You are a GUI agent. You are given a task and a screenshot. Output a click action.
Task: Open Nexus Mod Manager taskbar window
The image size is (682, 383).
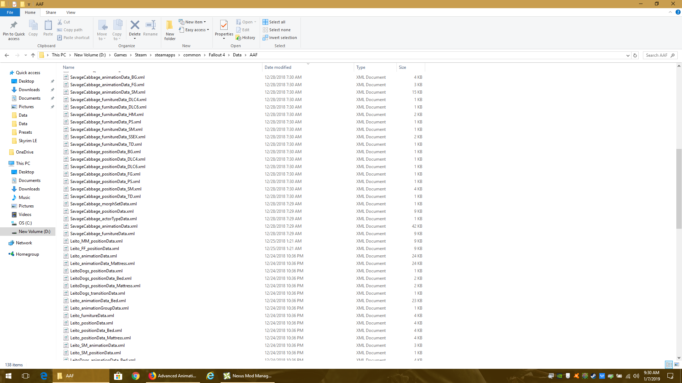[x=247, y=376]
